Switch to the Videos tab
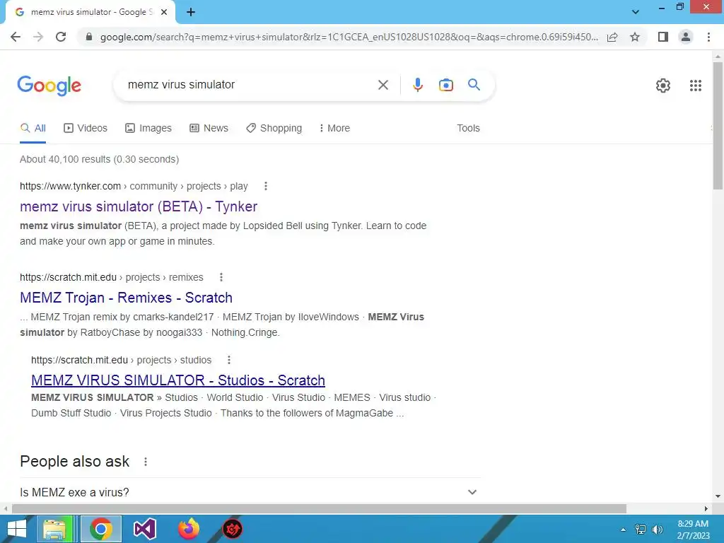 [x=86, y=129]
